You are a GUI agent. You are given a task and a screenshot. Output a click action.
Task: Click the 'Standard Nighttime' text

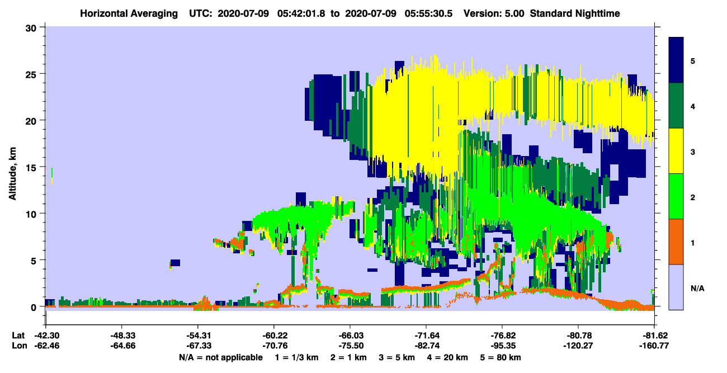575,13
